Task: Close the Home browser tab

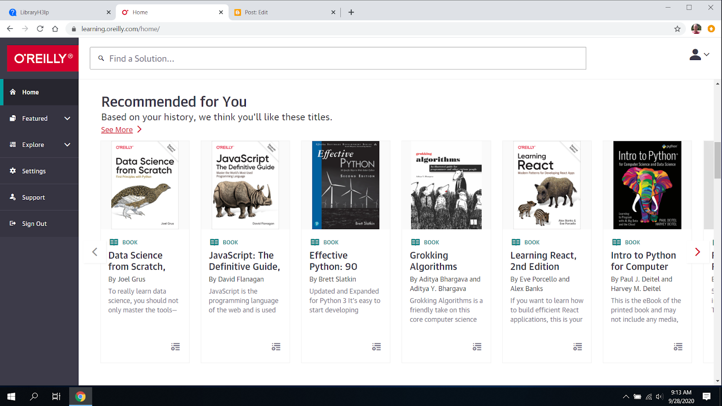Action: [x=221, y=12]
